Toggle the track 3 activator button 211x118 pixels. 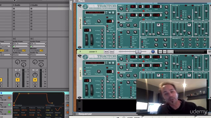coord(17,80)
